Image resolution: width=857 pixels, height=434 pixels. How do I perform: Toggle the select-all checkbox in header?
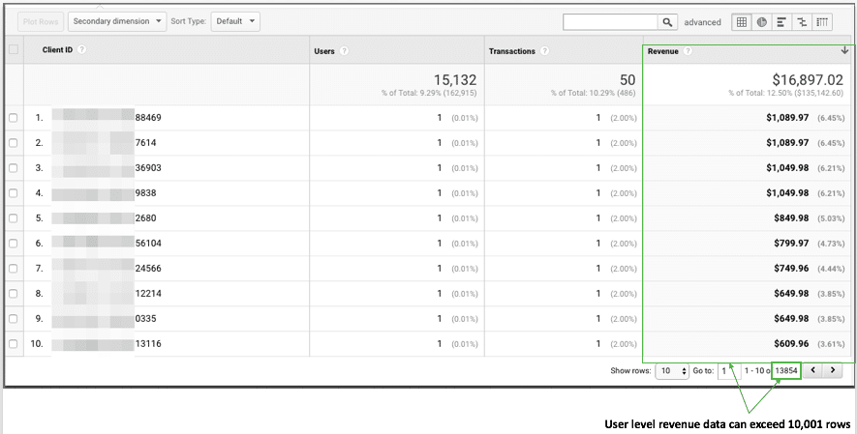14,50
